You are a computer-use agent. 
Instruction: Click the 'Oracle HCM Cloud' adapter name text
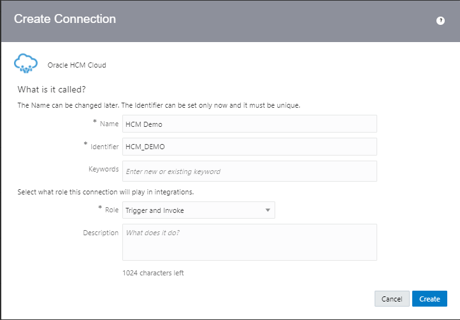point(76,65)
